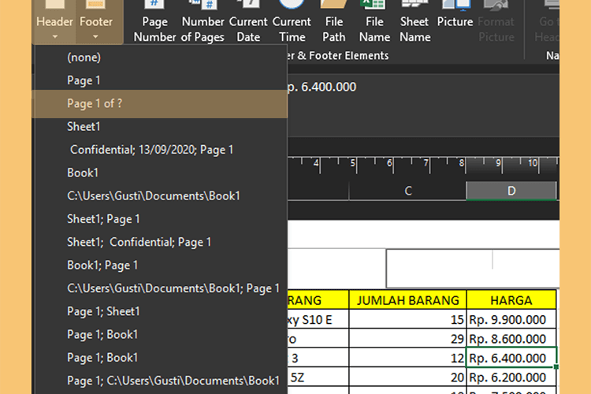This screenshot has height=394, width=591.
Task: Pick 'Confidential; 13/09/2020; Page 1' preset
Action: (x=162, y=150)
